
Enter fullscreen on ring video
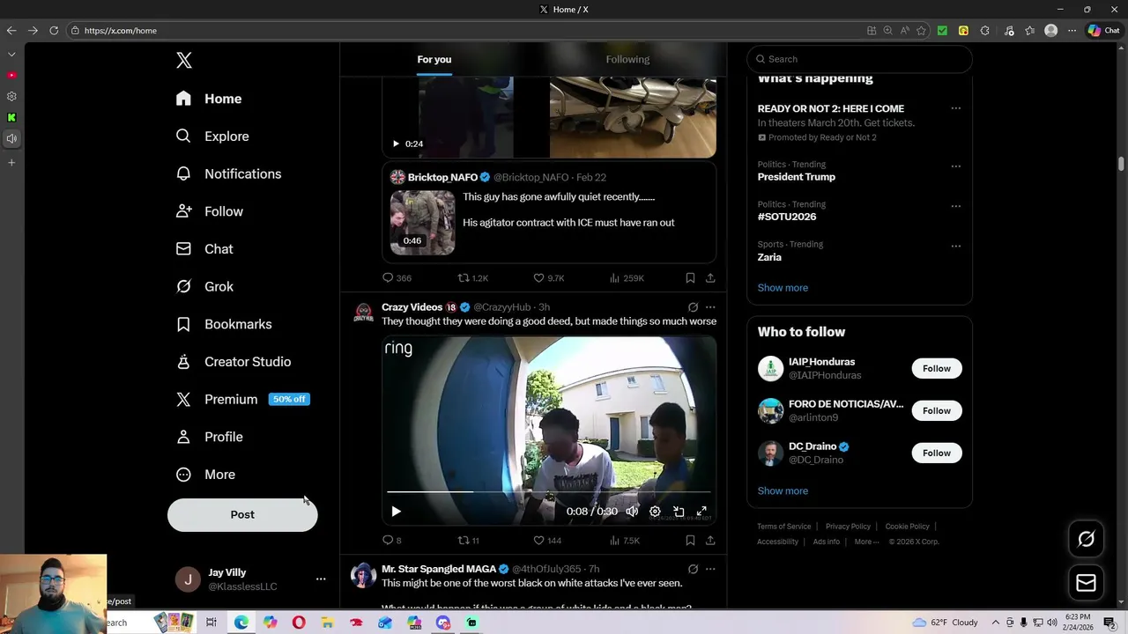point(701,512)
